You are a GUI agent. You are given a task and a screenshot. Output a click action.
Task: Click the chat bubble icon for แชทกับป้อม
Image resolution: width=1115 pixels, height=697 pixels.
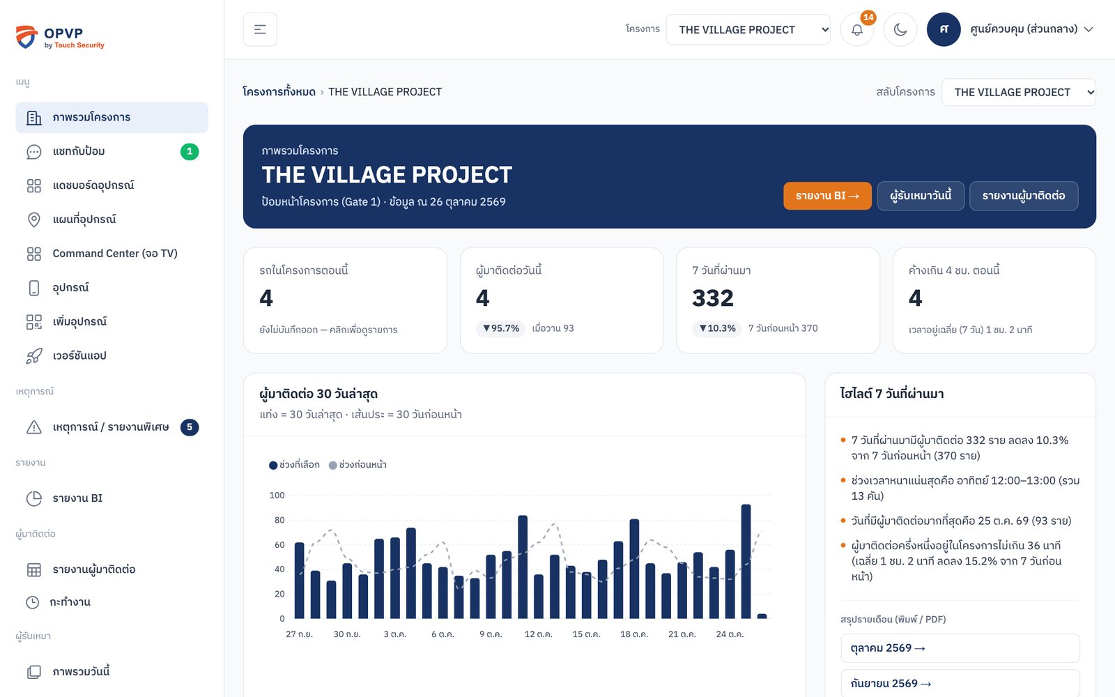click(x=33, y=151)
